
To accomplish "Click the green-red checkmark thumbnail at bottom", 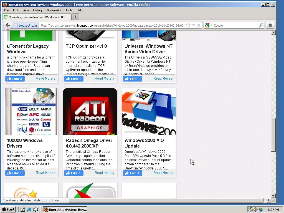I will click(x=90, y=190).
